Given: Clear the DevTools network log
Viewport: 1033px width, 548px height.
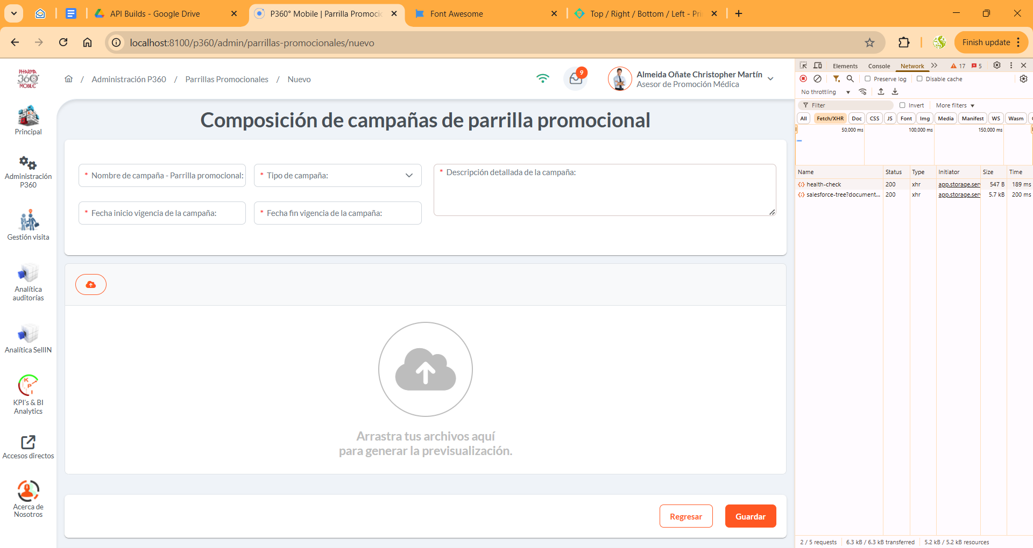Looking at the screenshot, I should 817,79.
